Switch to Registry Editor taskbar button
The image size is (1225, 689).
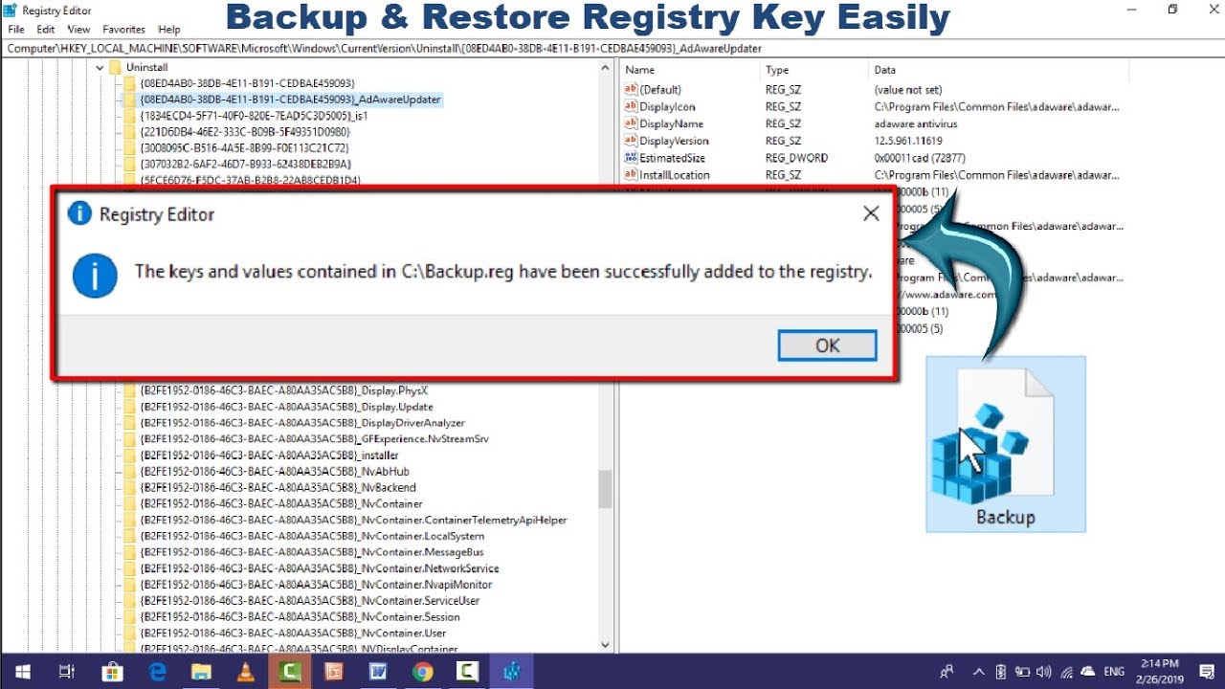click(512, 672)
